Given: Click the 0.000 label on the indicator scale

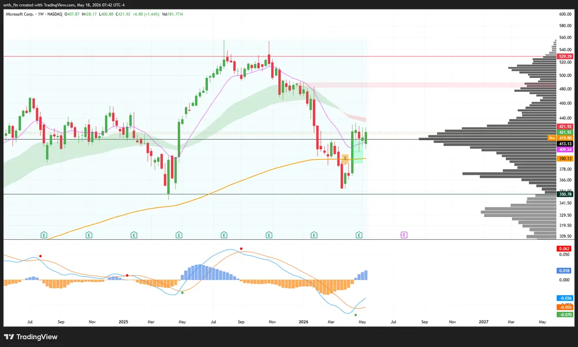Looking at the screenshot, I should (564, 280).
